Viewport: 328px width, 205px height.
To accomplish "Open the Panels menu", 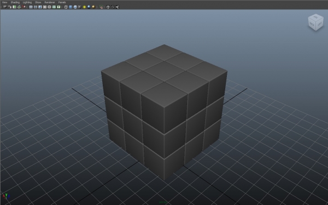I will 62,2.
